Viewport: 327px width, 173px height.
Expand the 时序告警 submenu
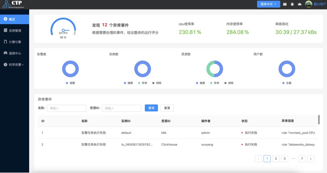(15, 65)
